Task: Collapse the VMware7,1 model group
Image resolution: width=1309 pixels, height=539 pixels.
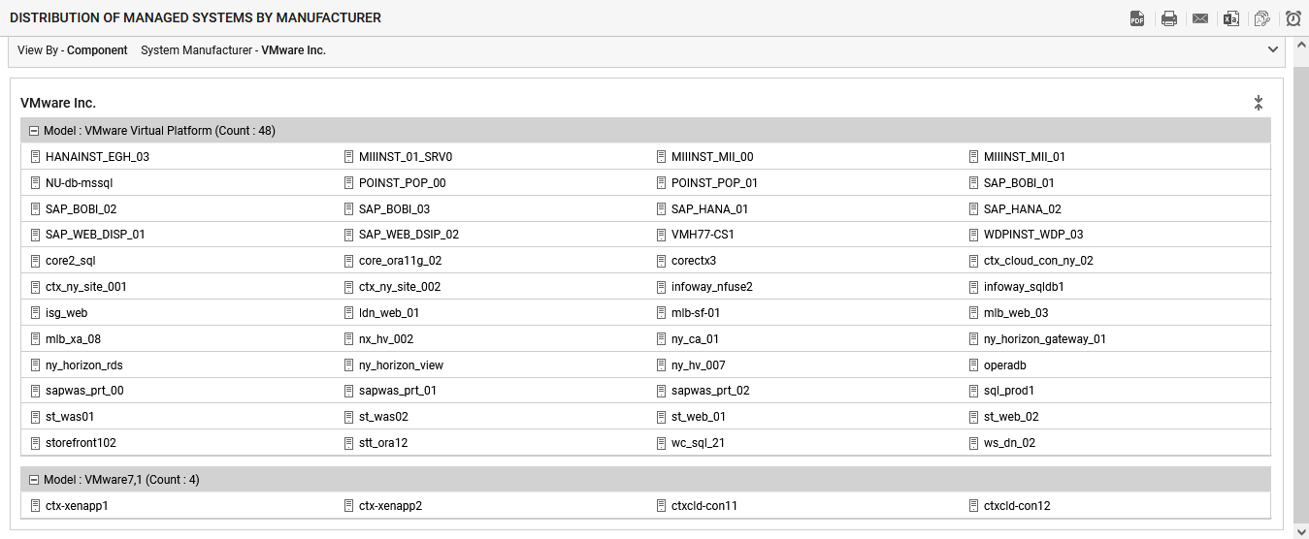Action: point(34,480)
